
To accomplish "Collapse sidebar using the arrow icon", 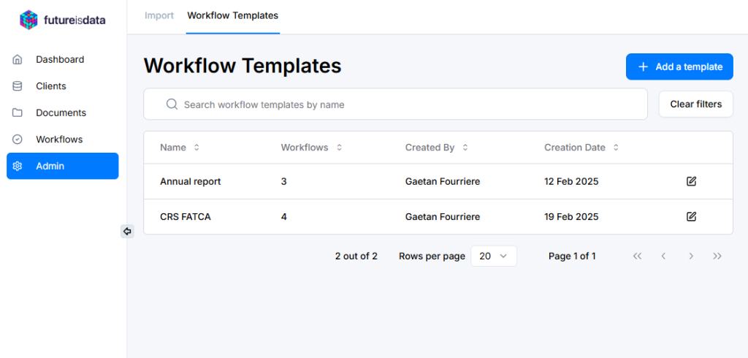I will (x=127, y=232).
